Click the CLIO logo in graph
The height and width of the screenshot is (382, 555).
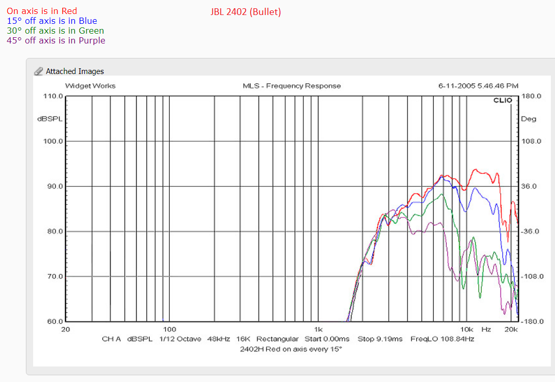(x=503, y=100)
